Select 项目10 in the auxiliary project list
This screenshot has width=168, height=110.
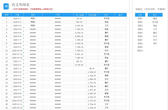(140, 51)
